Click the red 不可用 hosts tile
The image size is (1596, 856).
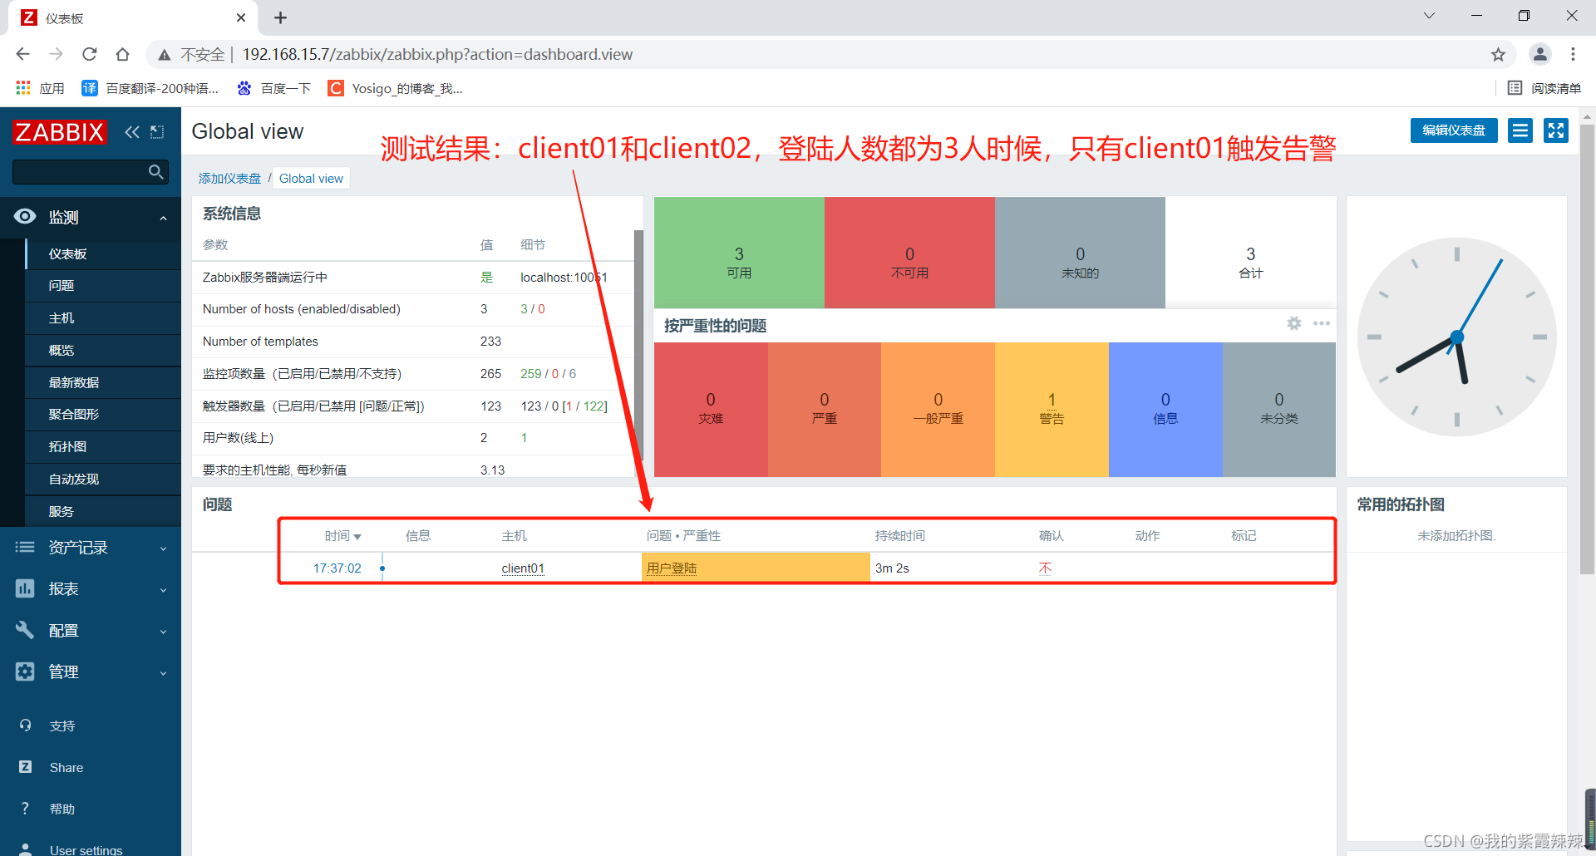pyautogui.click(x=909, y=253)
